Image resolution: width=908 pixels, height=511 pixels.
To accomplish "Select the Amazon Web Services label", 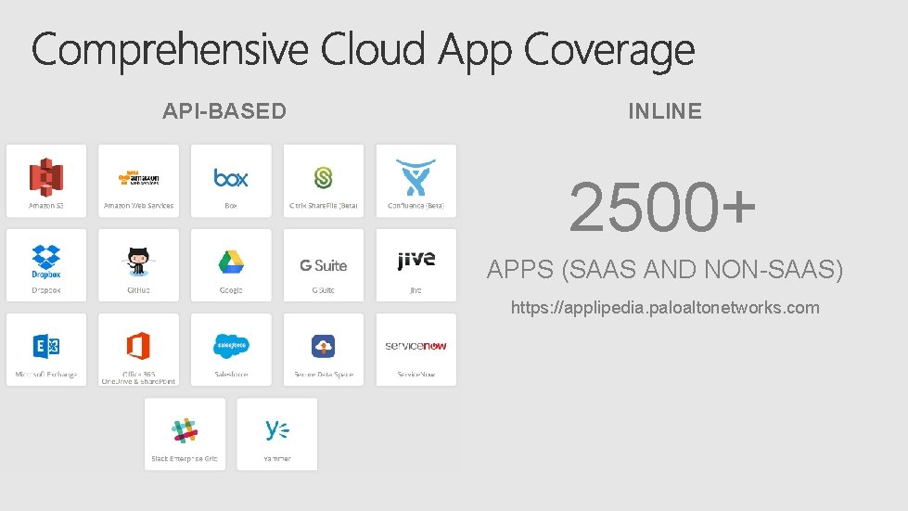I will tap(138, 206).
